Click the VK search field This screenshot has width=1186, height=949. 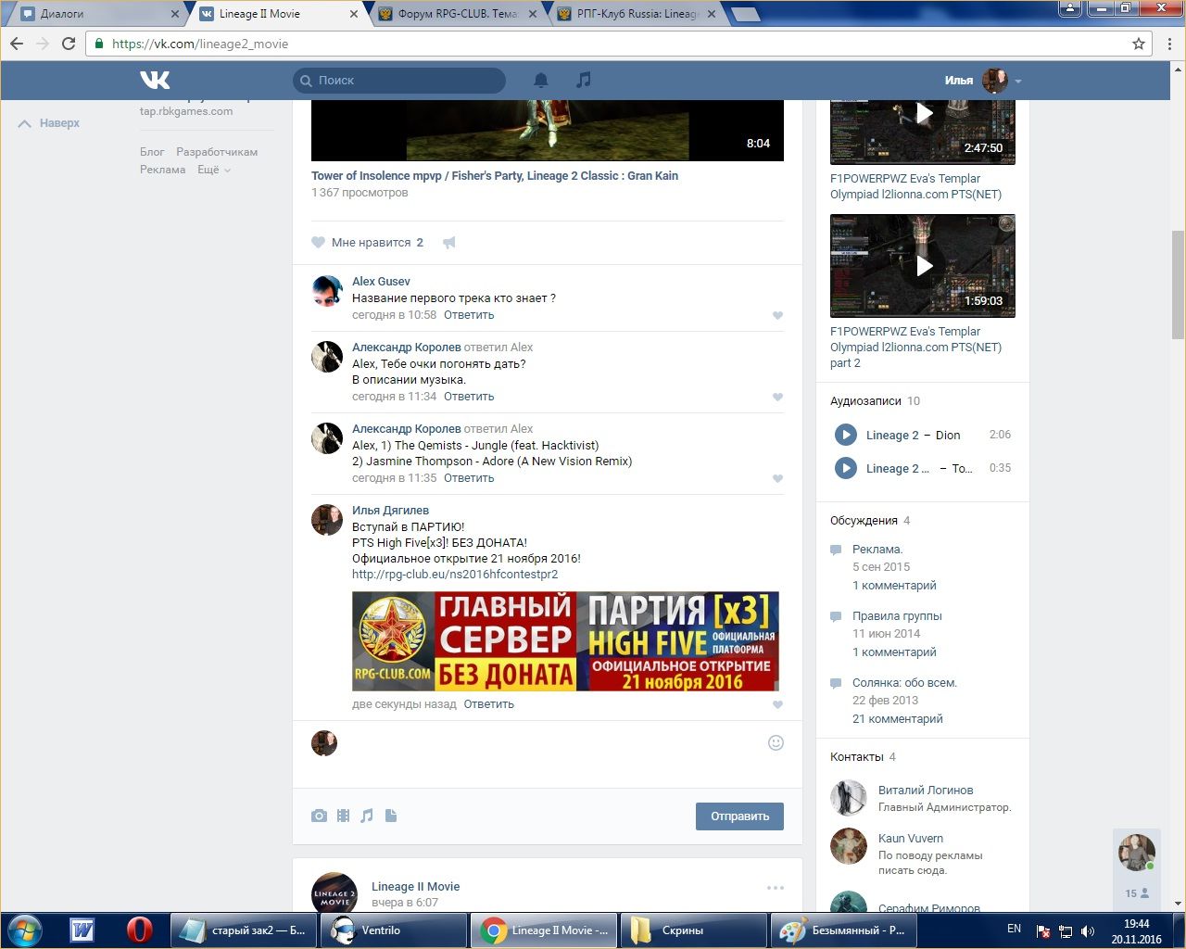[x=399, y=81]
